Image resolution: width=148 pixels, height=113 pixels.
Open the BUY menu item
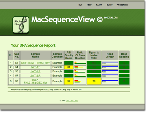click(80, 5)
